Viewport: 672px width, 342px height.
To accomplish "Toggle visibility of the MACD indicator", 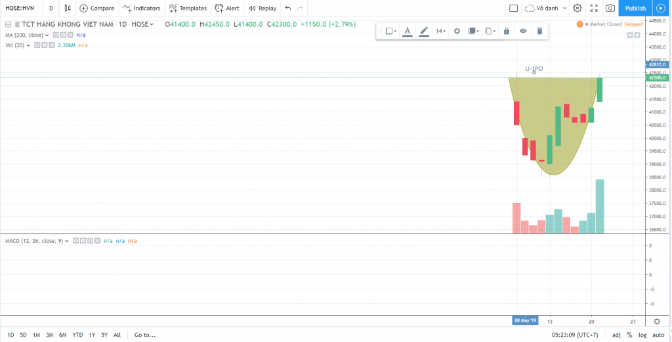I will (x=75, y=241).
